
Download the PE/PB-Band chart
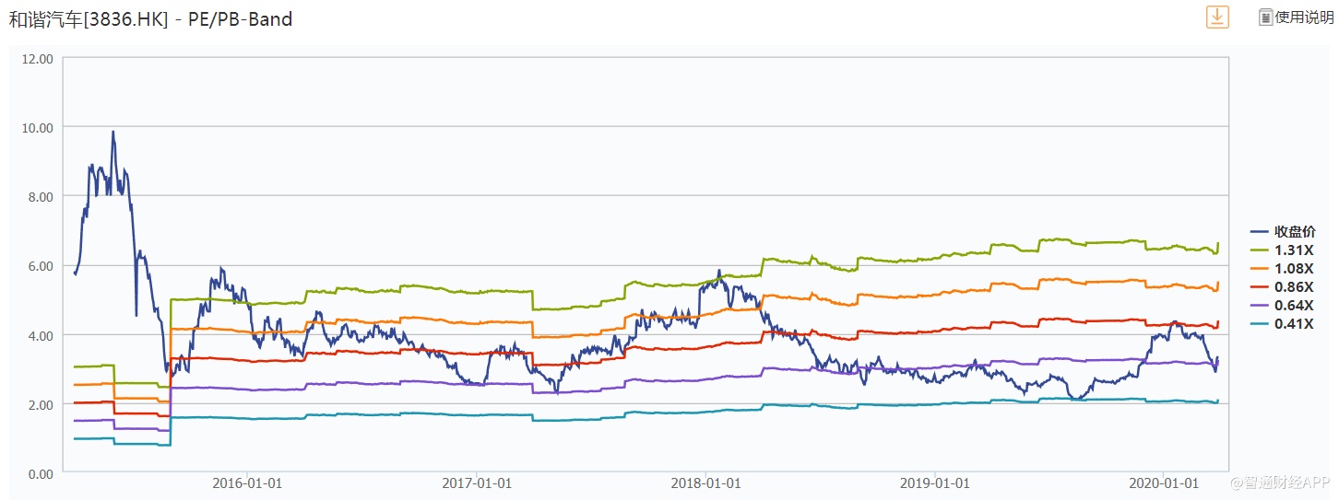click(1217, 17)
